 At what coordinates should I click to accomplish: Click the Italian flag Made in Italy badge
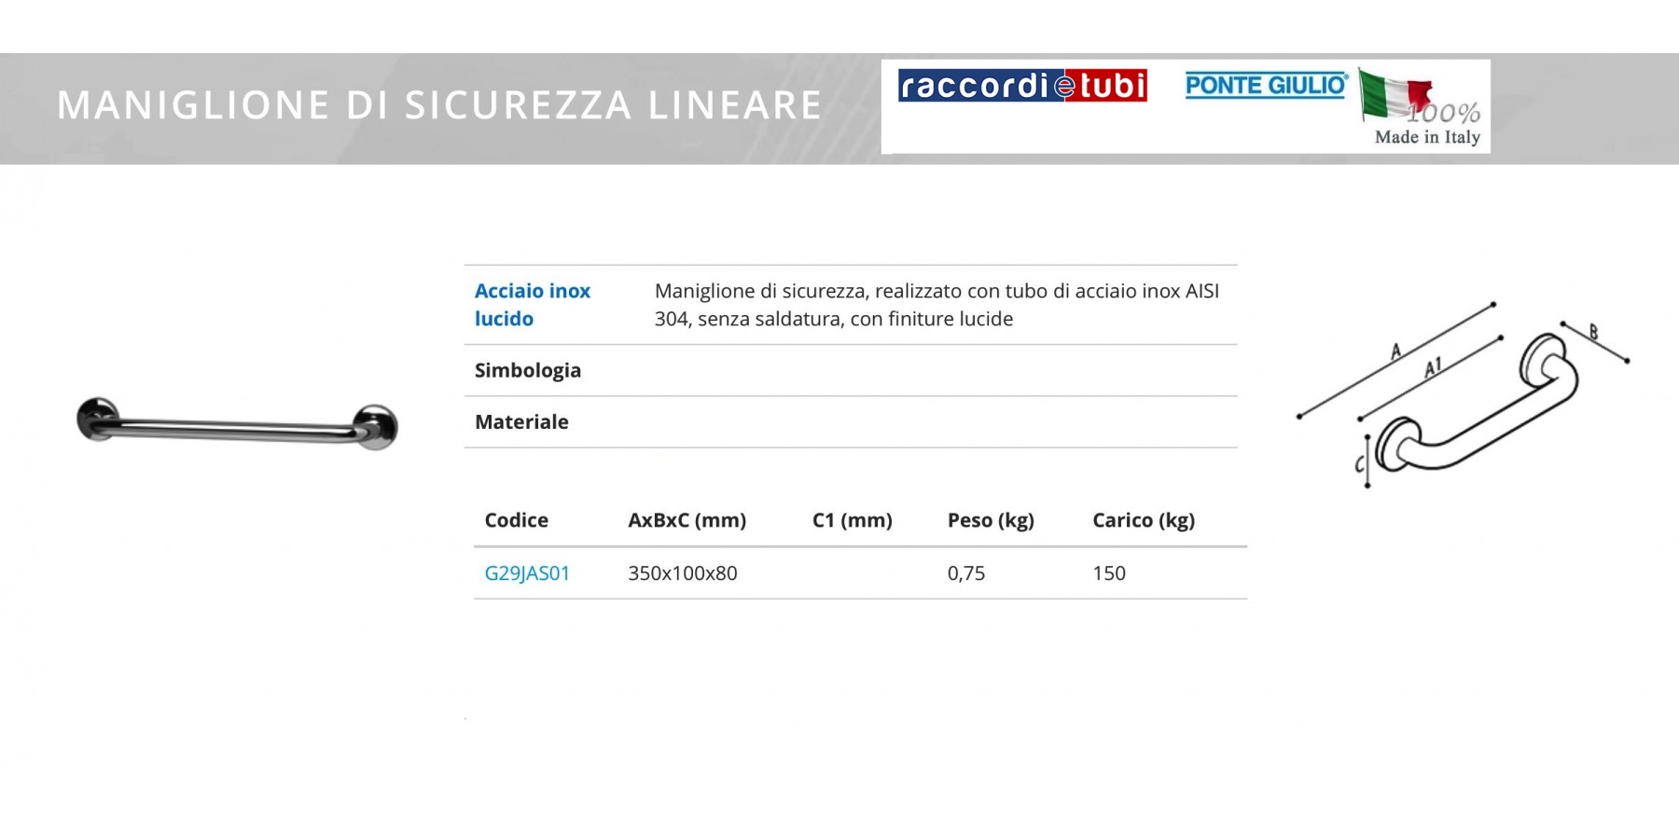[x=1421, y=108]
